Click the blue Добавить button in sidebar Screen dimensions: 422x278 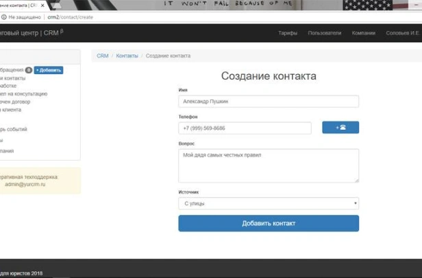(49, 70)
